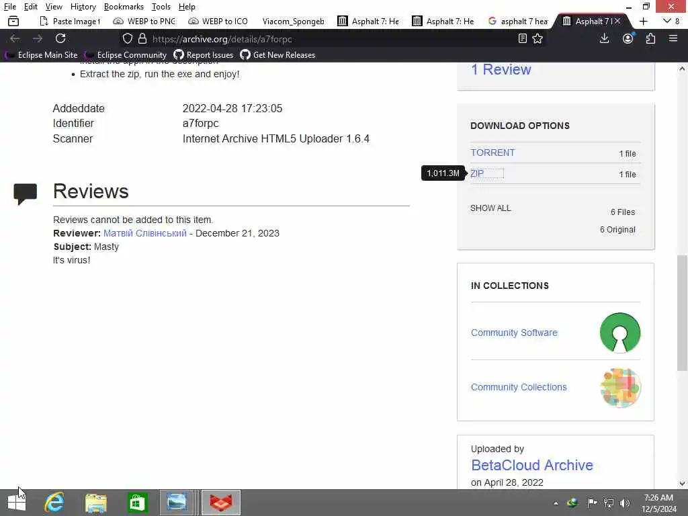
Task: Open Community Collections link
Action: coord(519,387)
